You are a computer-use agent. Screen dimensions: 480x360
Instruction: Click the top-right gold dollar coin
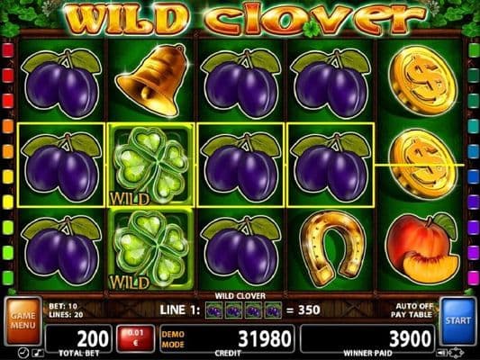422,81
